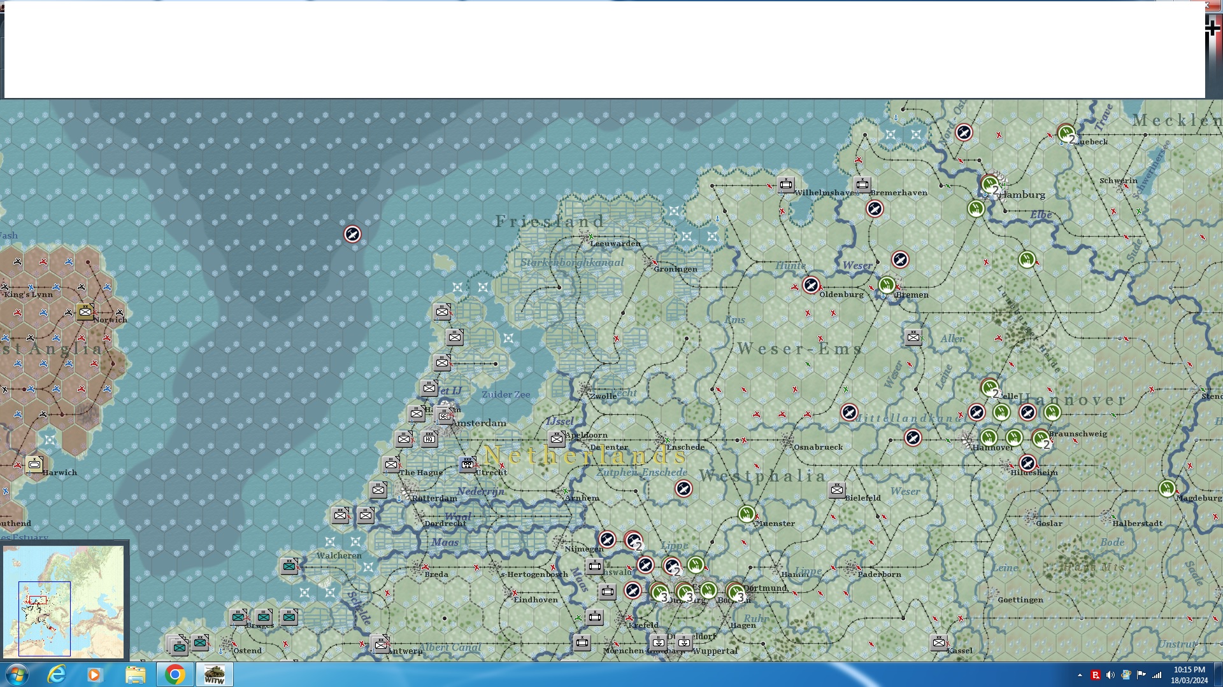This screenshot has width=1223, height=687.
Task: Select the green unit at Magdeburg
Action: pos(1166,489)
